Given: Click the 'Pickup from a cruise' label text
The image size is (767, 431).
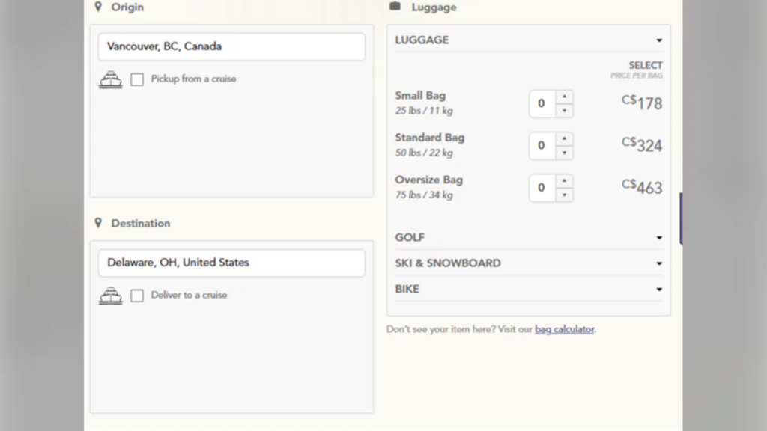Looking at the screenshot, I should (193, 79).
